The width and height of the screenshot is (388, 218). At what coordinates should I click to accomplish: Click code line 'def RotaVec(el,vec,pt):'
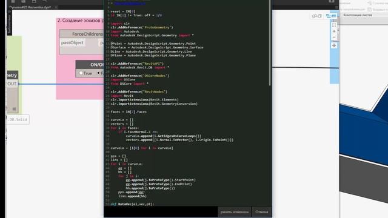132,204
